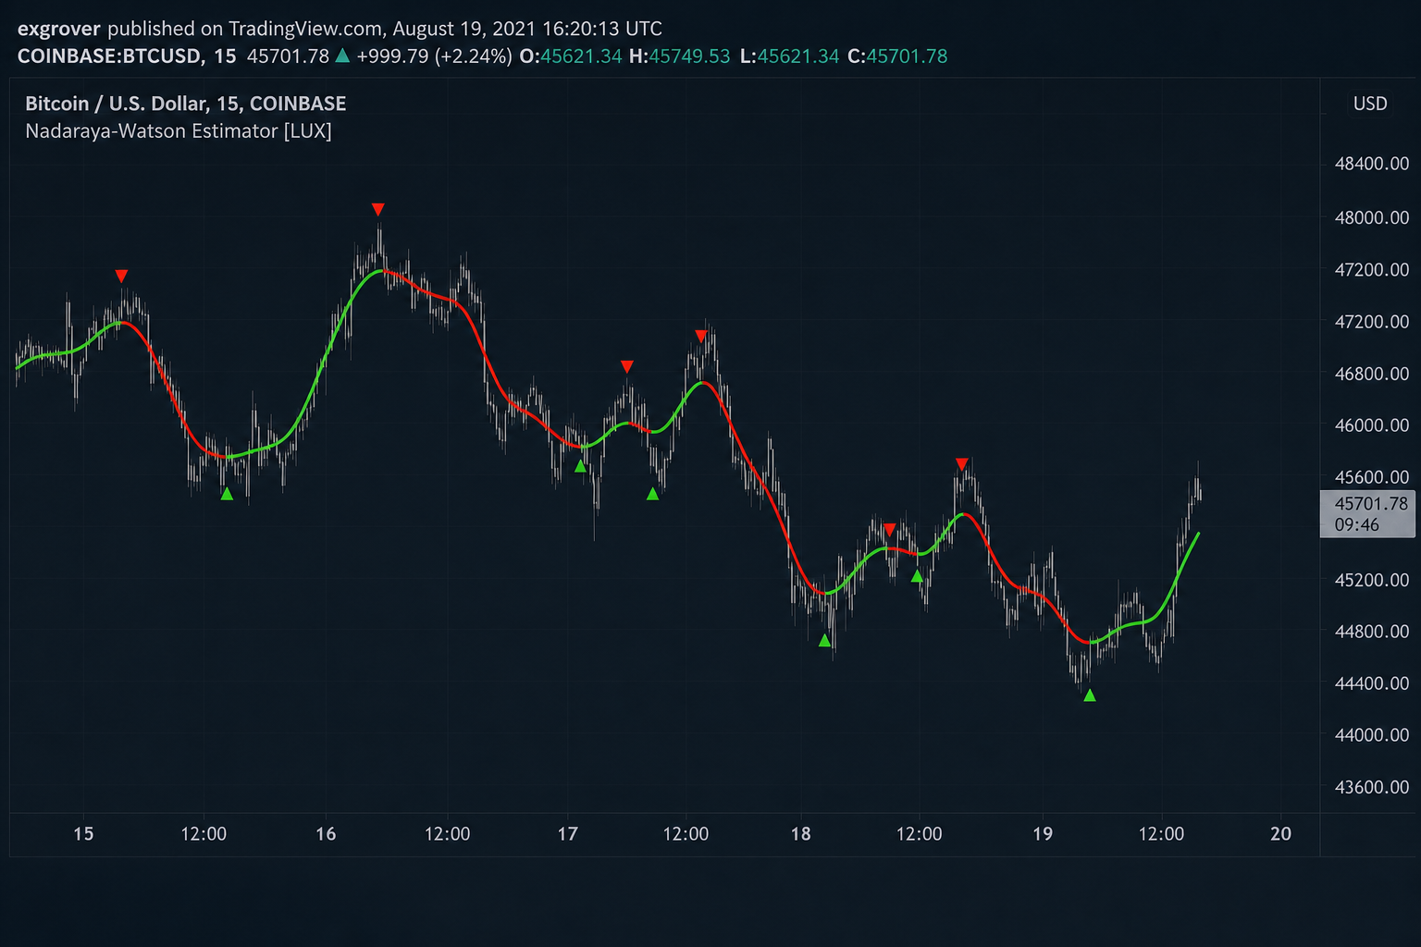Image resolution: width=1421 pixels, height=947 pixels.
Task: Click the date label 17 on the time axis
Action: tap(567, 834)
